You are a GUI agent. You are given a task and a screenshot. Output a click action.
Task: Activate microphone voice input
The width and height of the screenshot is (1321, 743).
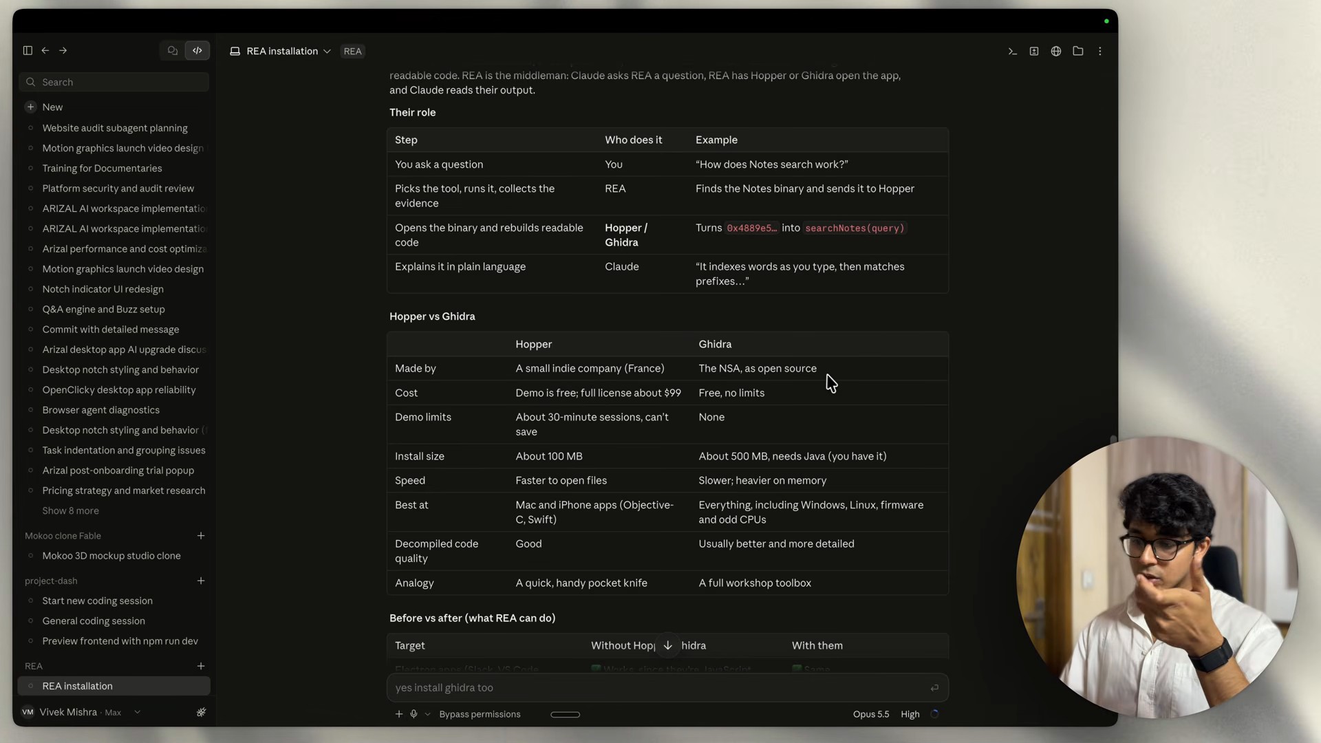coord(414,714)
